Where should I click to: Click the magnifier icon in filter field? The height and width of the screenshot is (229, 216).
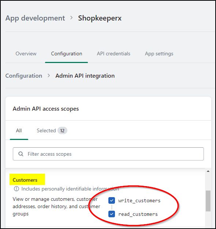point(21,154)
